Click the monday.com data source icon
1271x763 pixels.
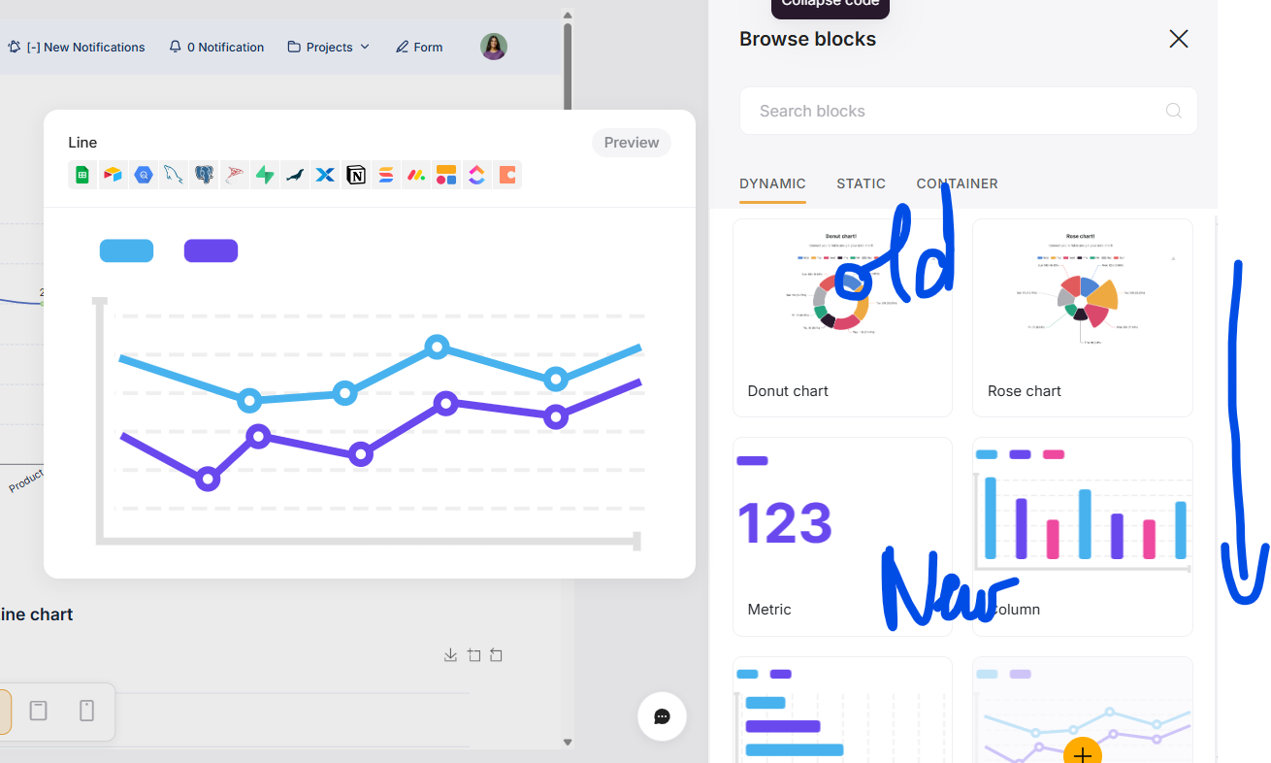(416, 175)
